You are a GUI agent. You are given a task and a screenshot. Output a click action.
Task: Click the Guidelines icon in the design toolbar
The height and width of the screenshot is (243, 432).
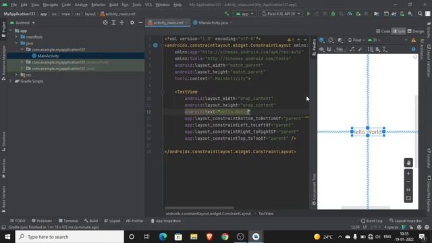tap(385, 49)
